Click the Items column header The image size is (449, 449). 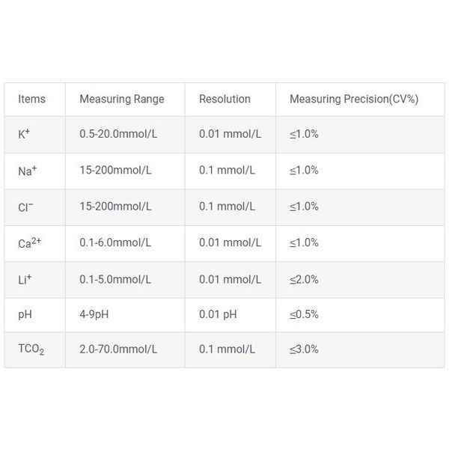tap(31, 99)
